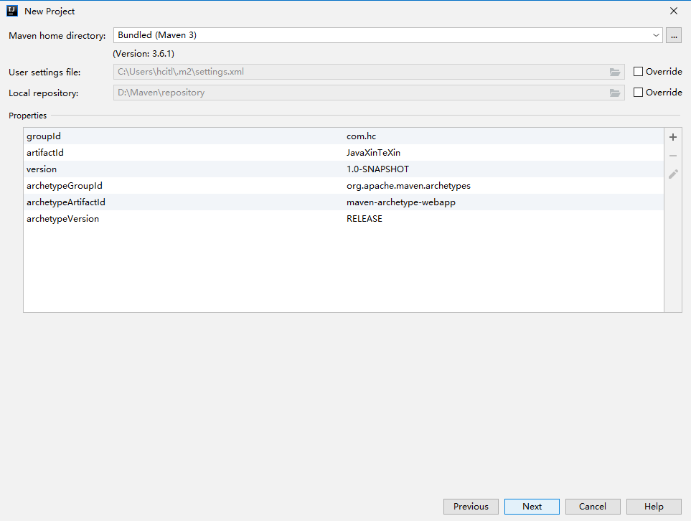Viewport: 691px width, 521px height.
Task: Click the Next button
Action: click(x=532, y=507)
